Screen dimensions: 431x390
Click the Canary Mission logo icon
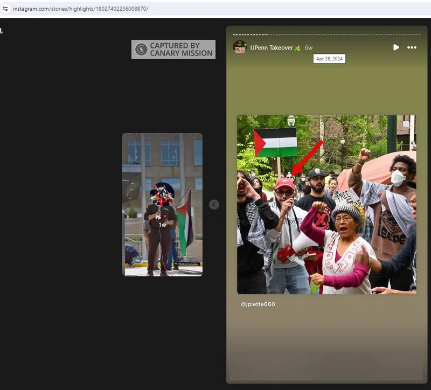(141, 50)
